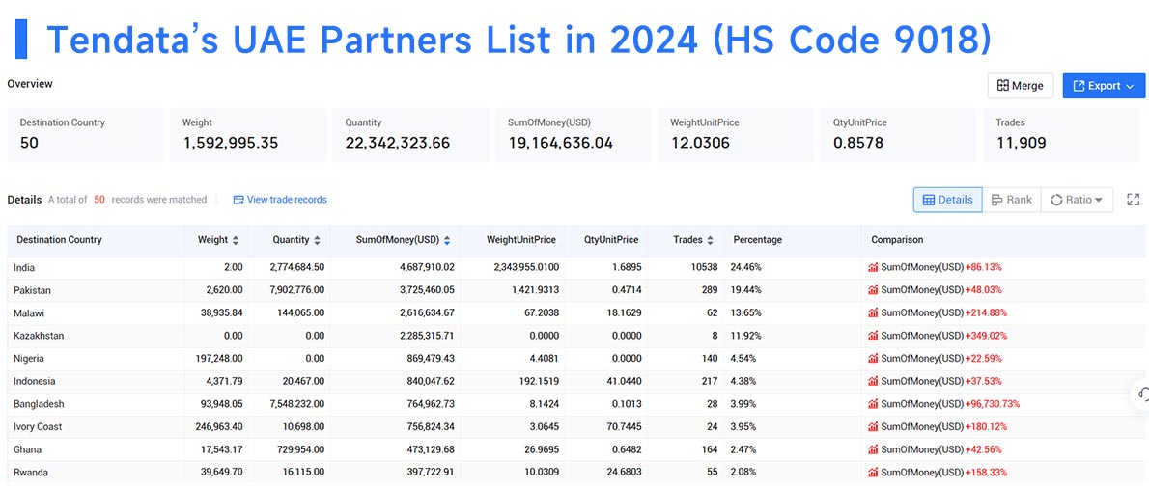Screen dimensions: 1149x489
Task: Open the support headset widget
Action: [x=1141, y=394]
